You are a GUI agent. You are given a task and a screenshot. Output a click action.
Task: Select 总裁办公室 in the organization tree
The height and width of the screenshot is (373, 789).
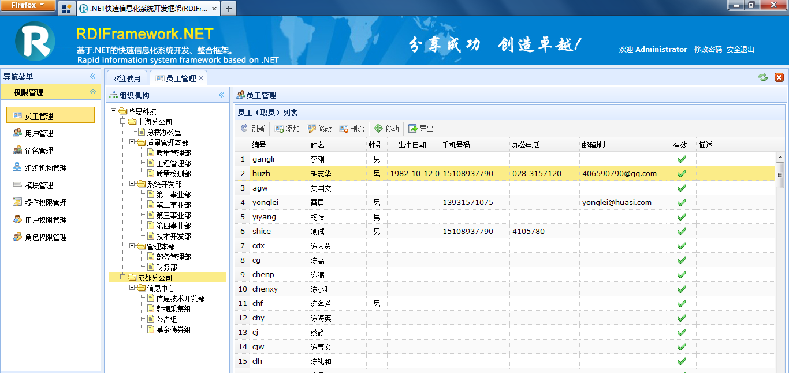(x=164, y=132)
